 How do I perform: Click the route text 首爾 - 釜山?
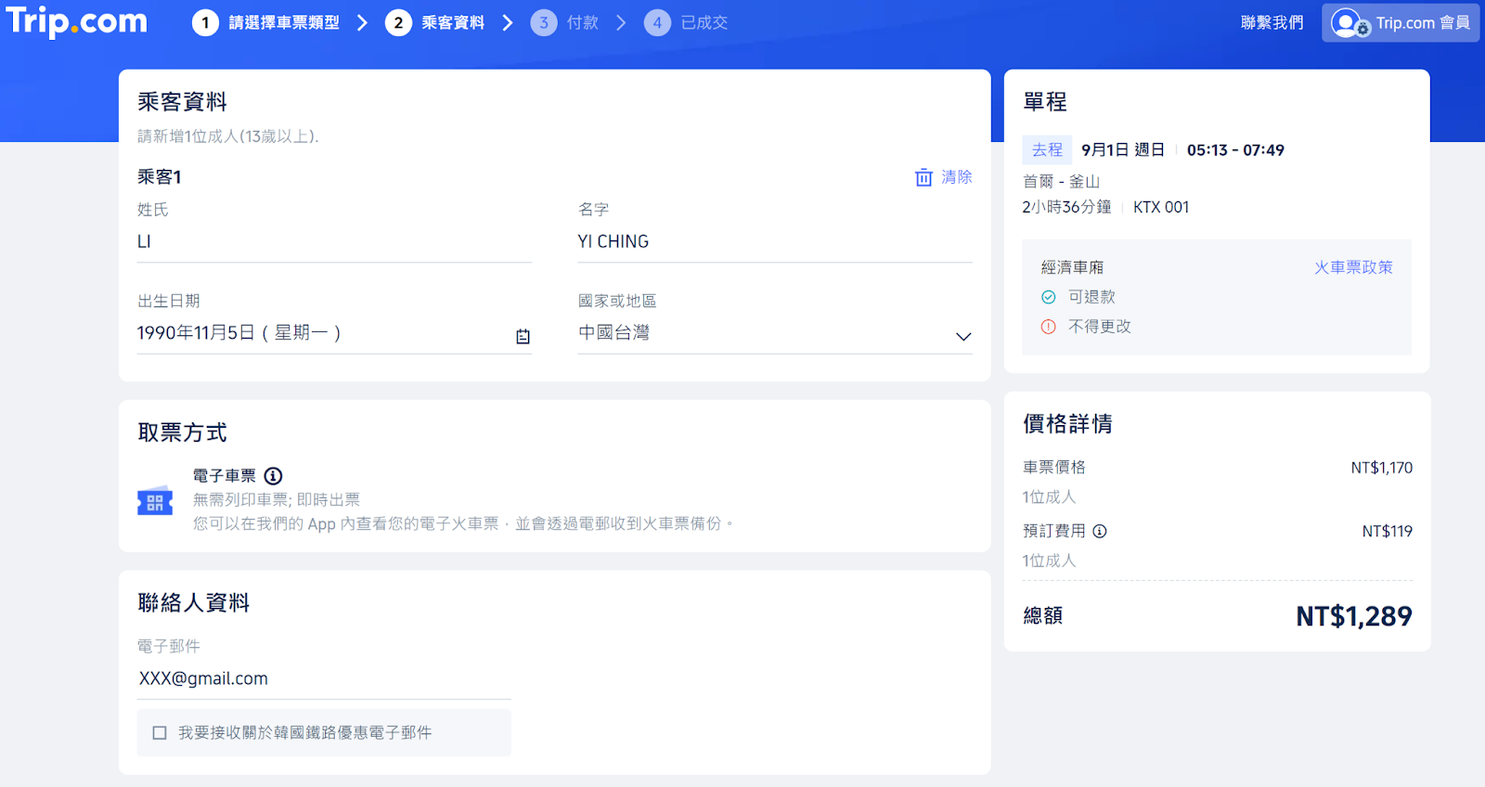pos(1061,181)
